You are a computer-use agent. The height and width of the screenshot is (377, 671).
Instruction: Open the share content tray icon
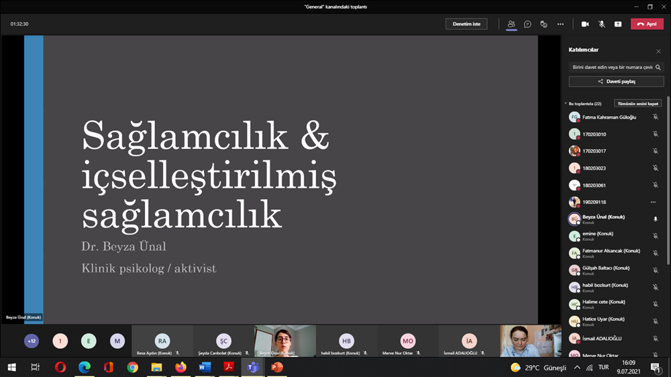click(x=618, y=24)
